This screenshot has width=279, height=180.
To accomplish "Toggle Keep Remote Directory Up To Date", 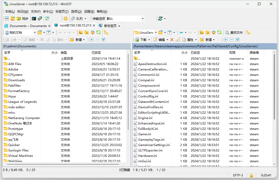I will coord(47,19).
